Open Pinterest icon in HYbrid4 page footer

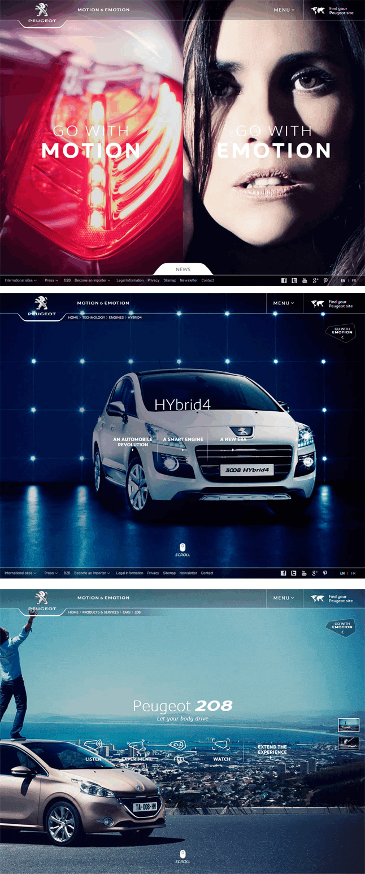[325, 573]
